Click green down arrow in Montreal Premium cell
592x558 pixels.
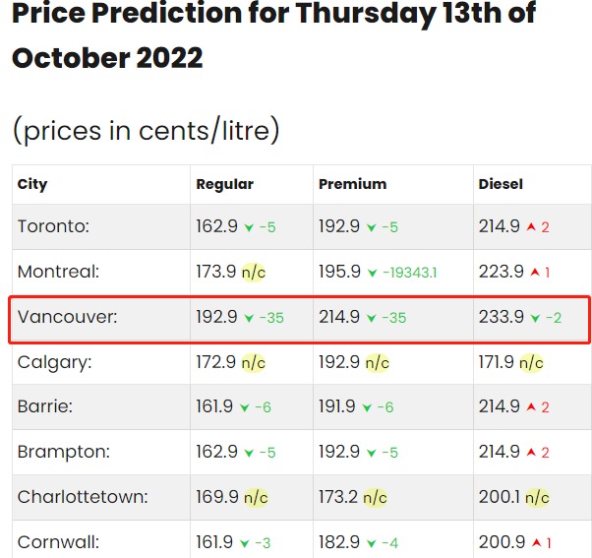(x=372, y=273)
